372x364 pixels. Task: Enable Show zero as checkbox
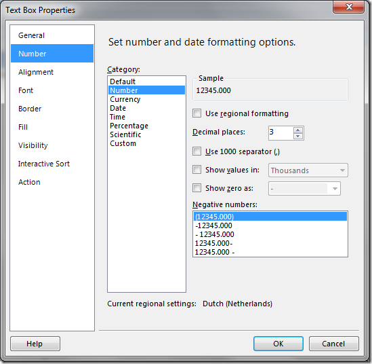point(197,188)
